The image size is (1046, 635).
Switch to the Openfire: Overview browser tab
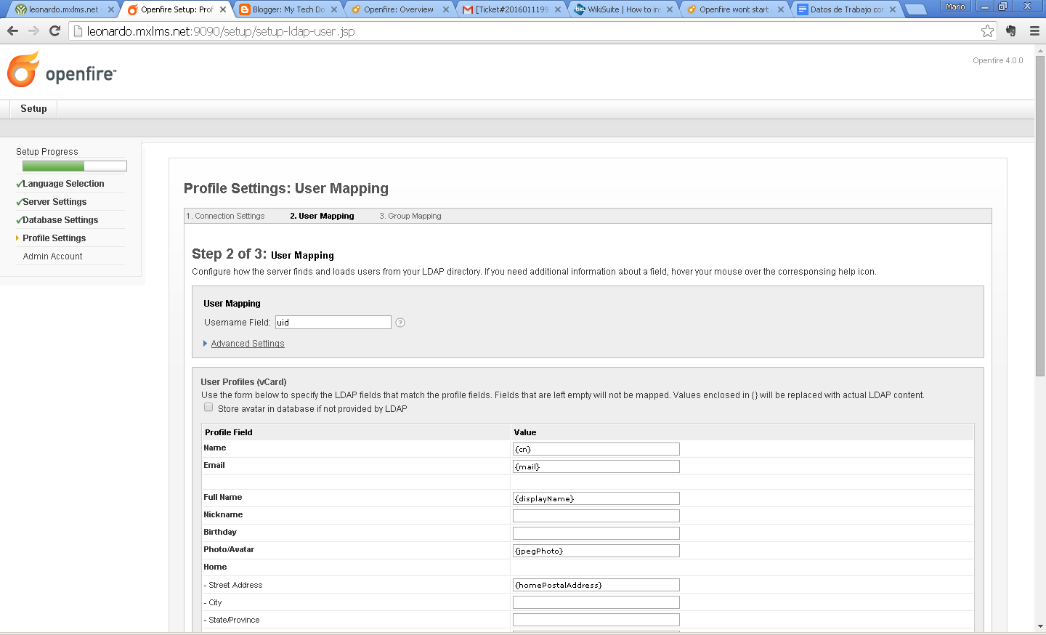pos(398,9)
